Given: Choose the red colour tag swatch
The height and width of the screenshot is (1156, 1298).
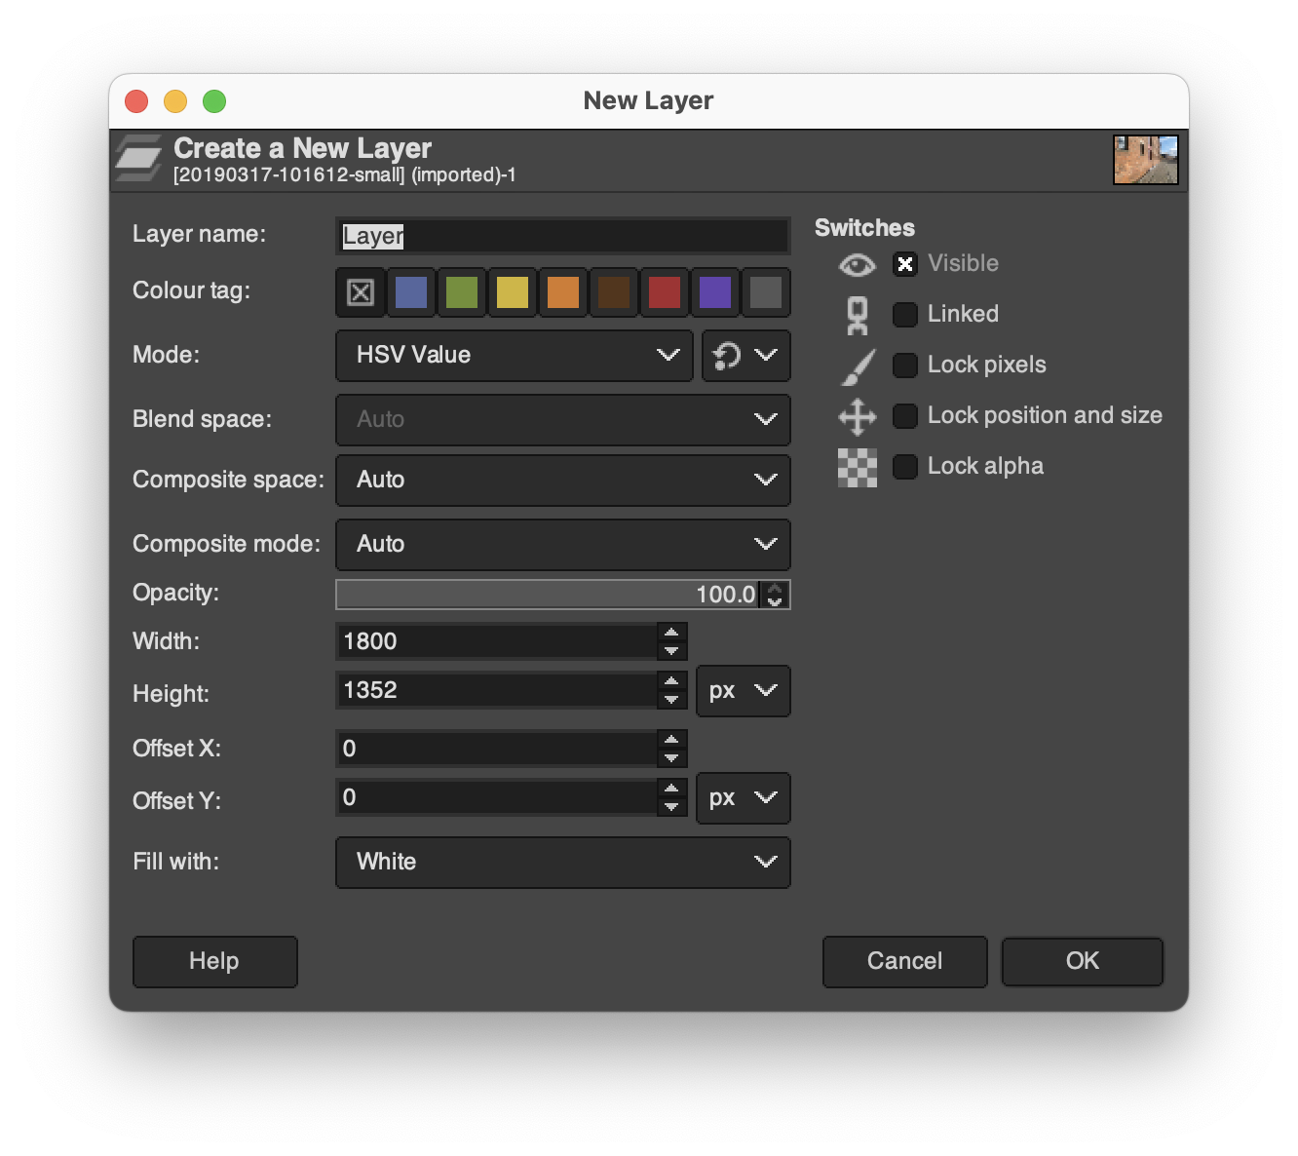Looking at the screenshot, I should pyautogui.click(x=665, y=292).
